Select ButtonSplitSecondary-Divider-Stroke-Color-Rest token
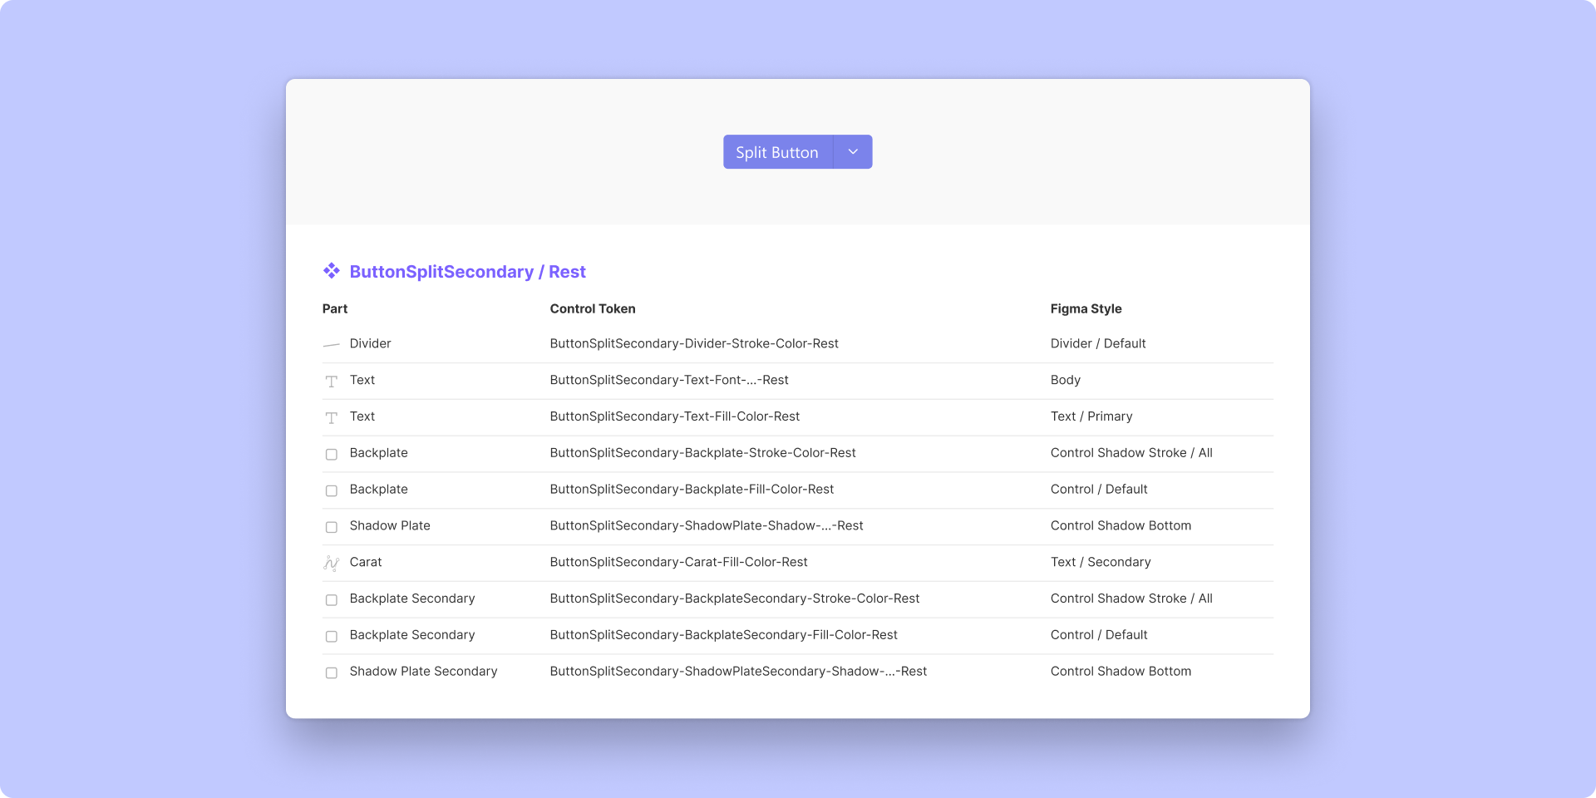 pos(694,343)
